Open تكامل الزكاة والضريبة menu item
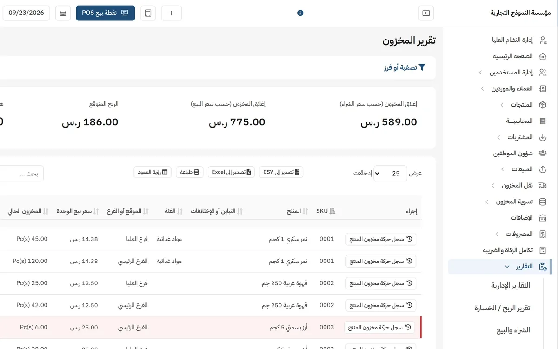The height and width of the screenshot is (349, 558). click(x=508, y=250)
